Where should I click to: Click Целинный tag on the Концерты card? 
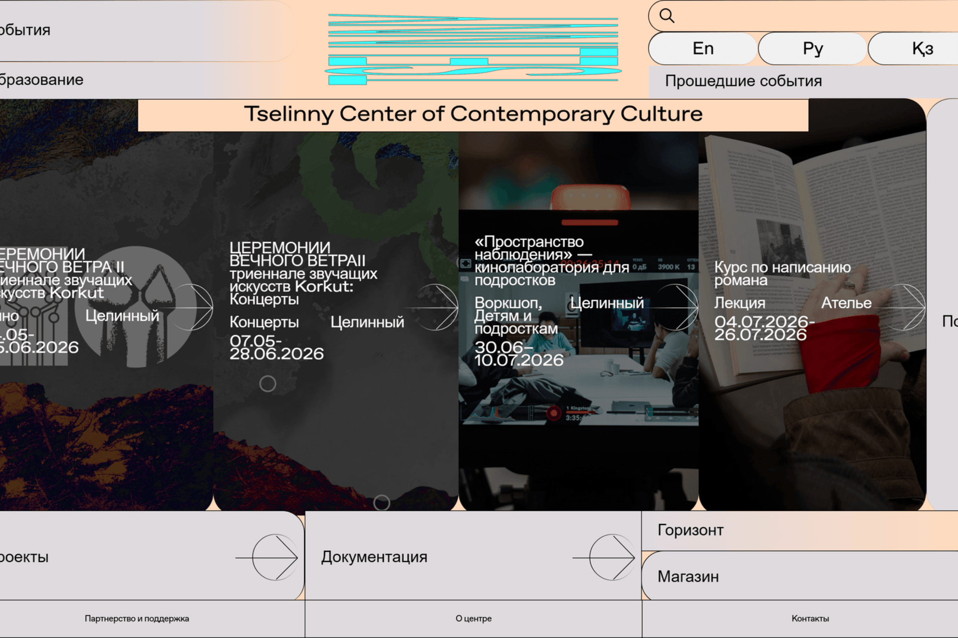(367, 322)
